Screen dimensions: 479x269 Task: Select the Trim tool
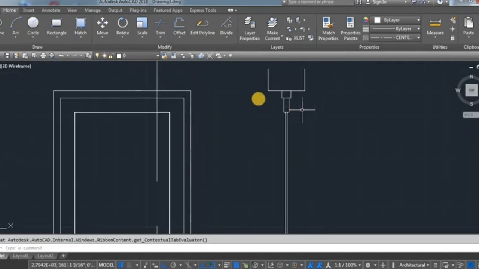coord(160,27)
